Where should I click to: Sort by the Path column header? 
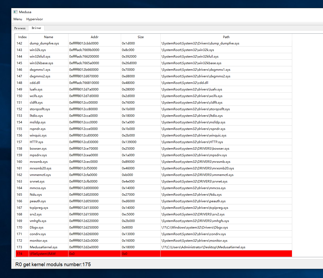pyautogui.click(x=226, y=37)
